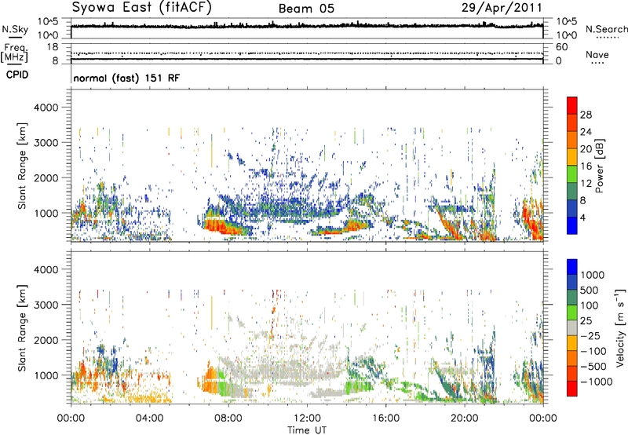Click '3000' on the power panel range axis
Image resolution: width=628 pixels, height=435 pixels.
click(x=46, y=143)
